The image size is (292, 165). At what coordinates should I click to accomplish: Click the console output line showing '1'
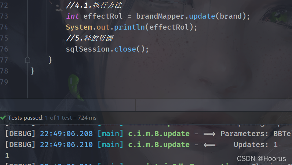pyautogui.click(x=7, y=155)
